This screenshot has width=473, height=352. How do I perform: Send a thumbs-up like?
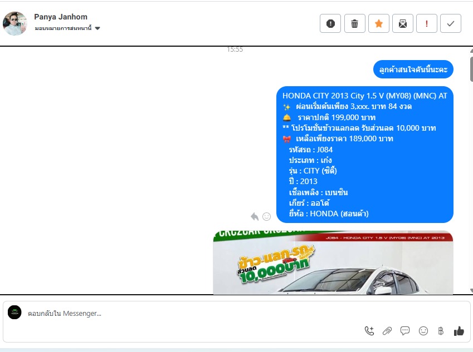pos(459,331)
